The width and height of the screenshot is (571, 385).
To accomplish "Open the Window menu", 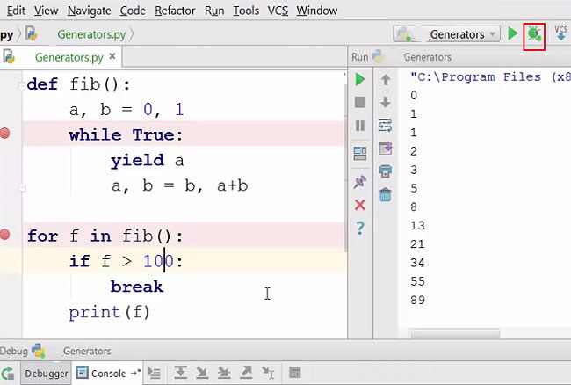I will pyautogui.click(x=317, y=11).
